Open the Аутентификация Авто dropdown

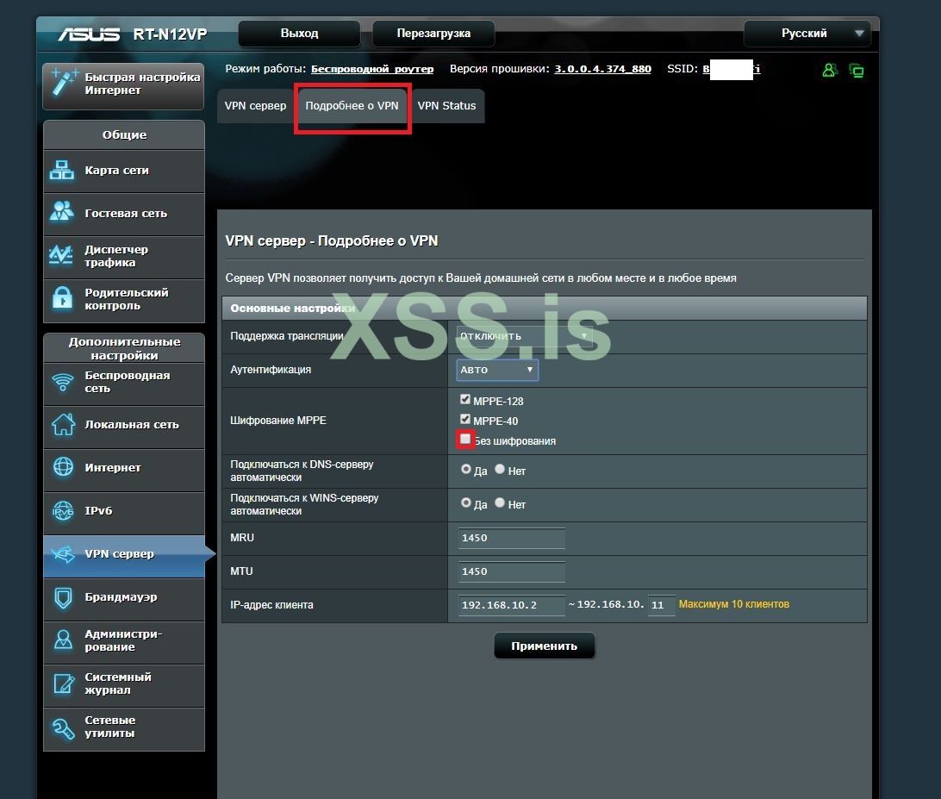[x=497, y=370]
